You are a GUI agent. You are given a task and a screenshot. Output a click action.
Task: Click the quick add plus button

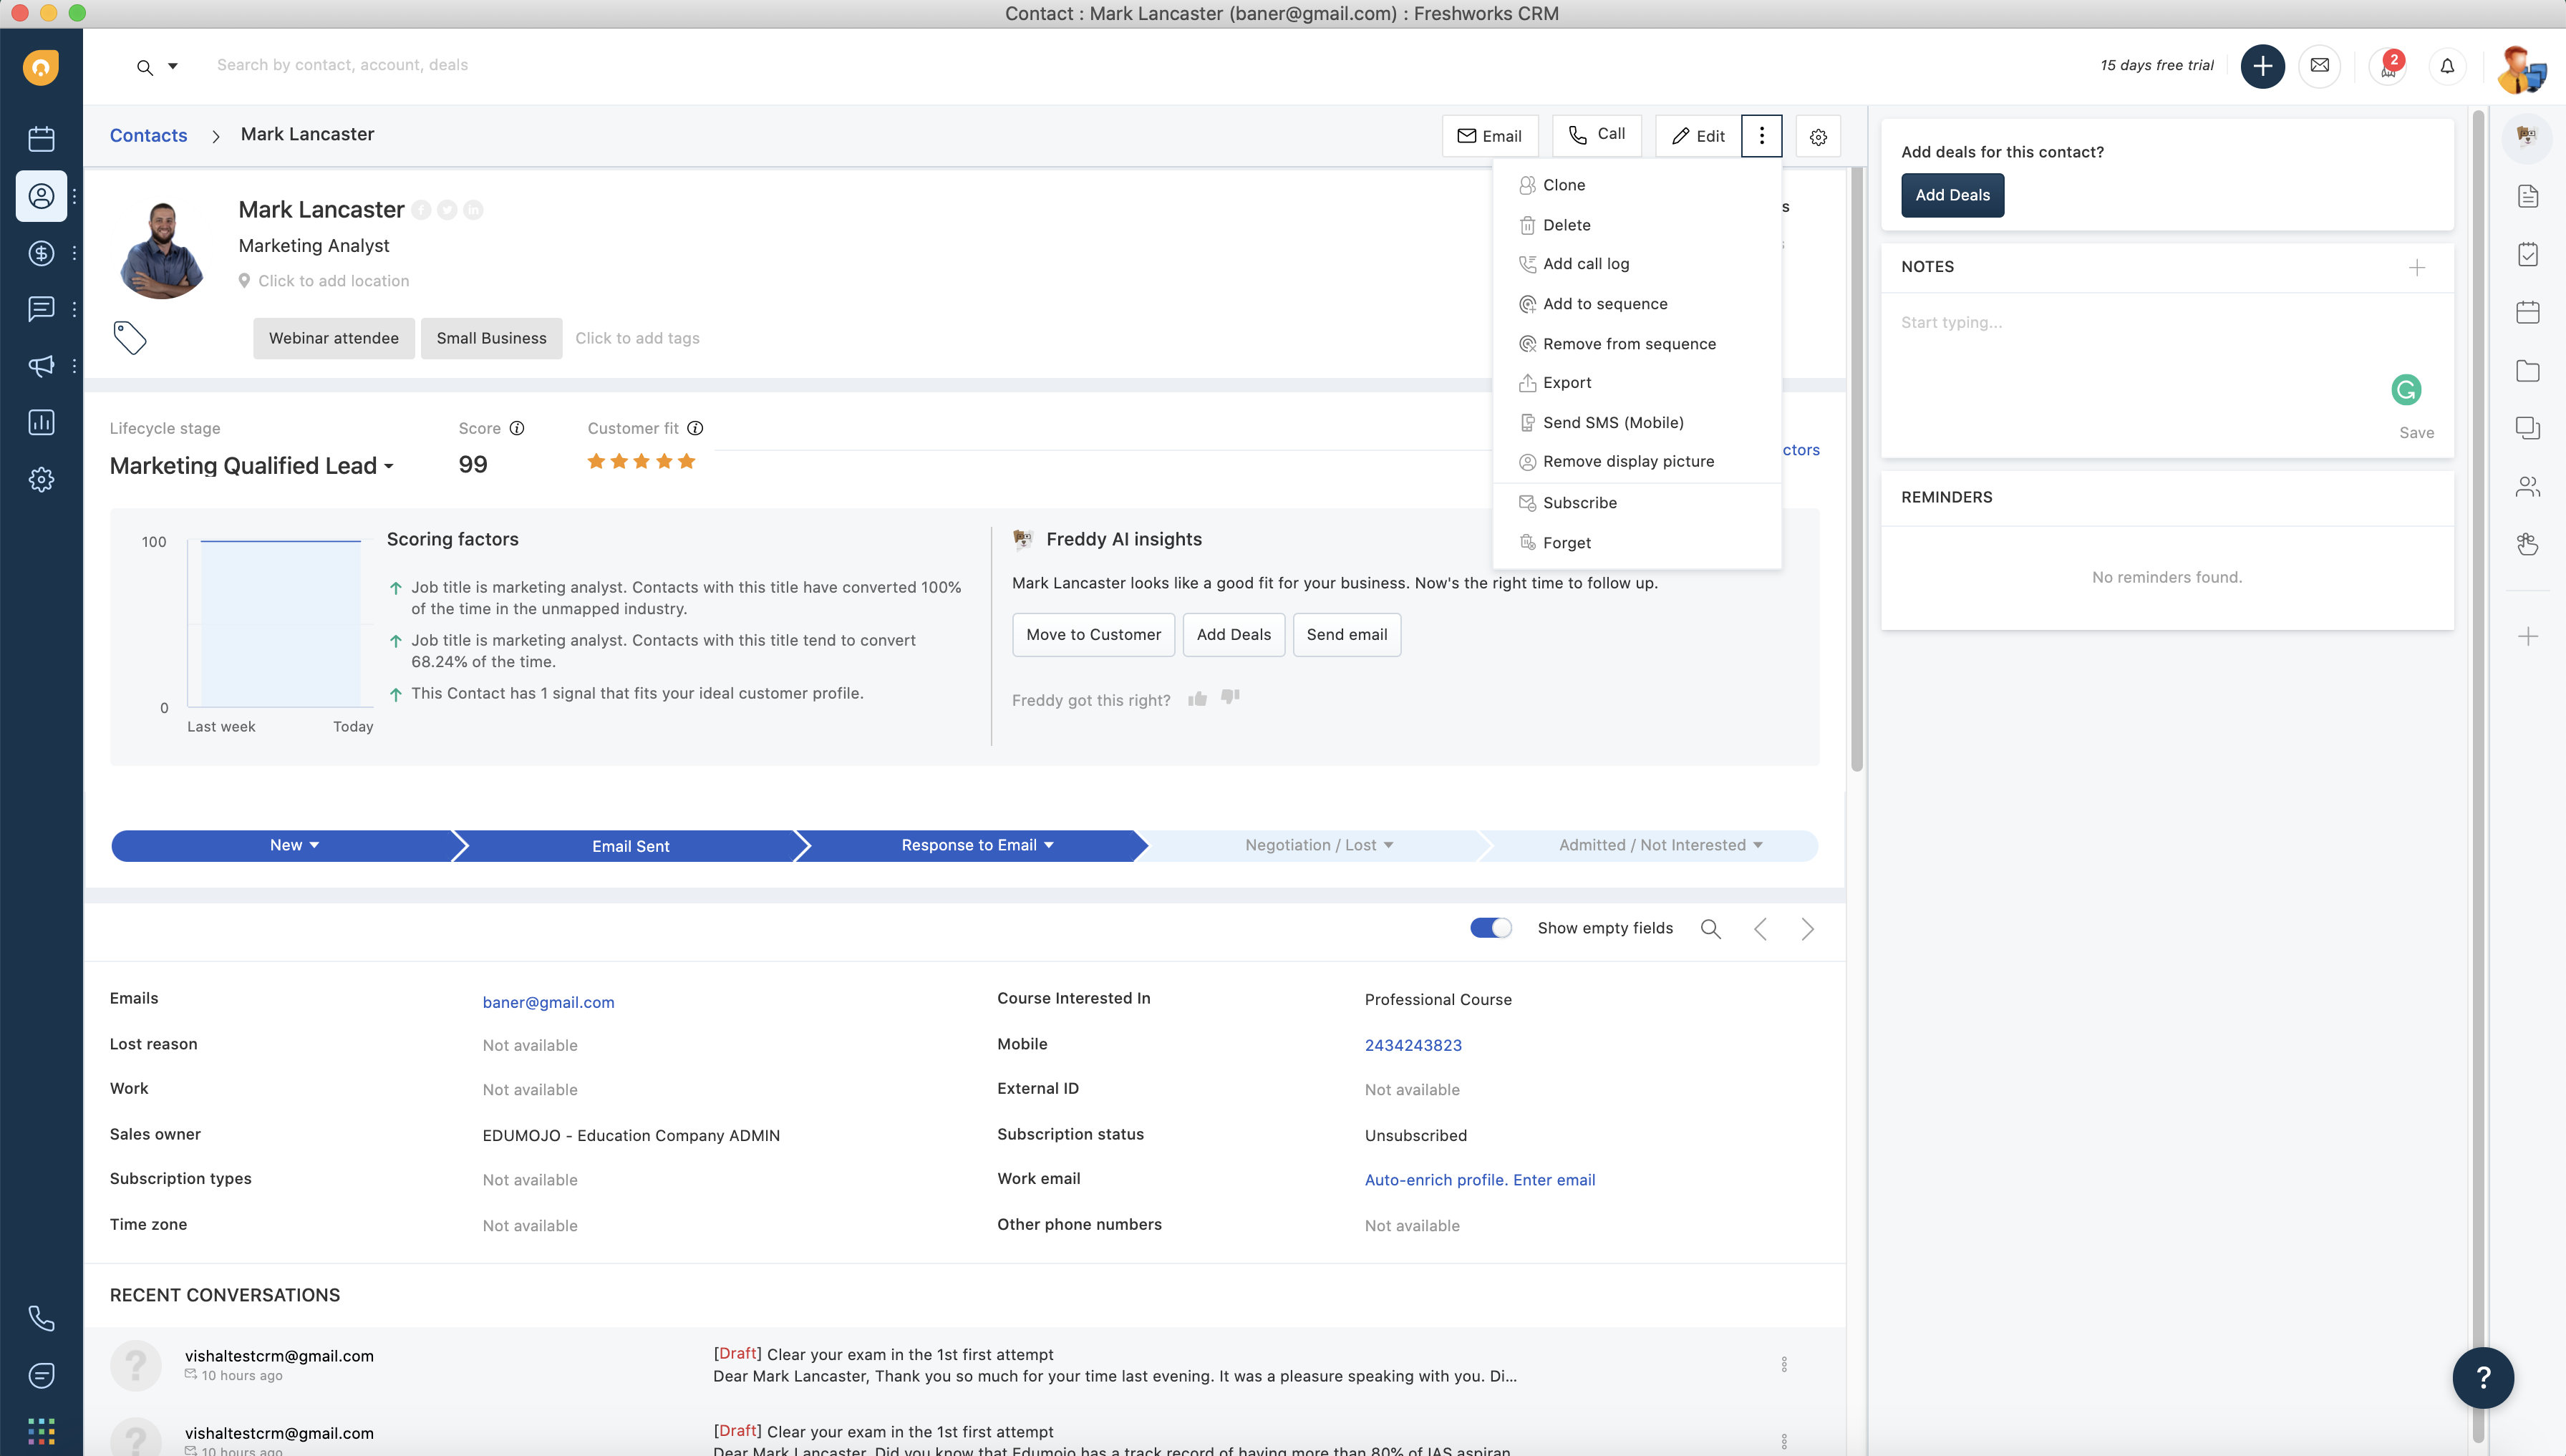2262,66
